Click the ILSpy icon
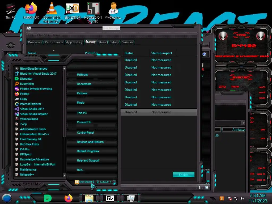 coord(17,99)
